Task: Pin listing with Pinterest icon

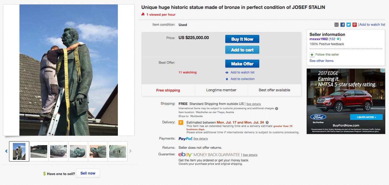Action: pyautogui.click(x=355, y=25)
